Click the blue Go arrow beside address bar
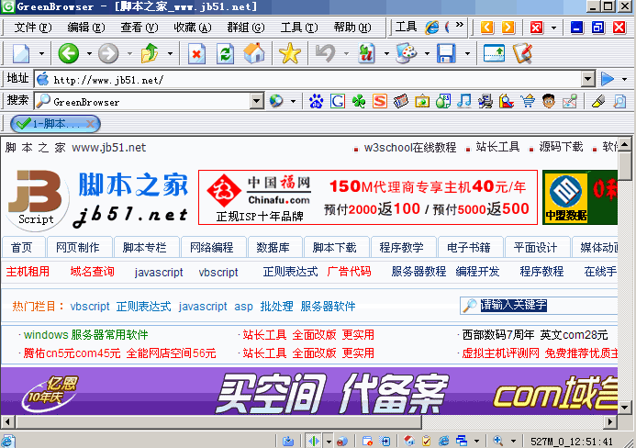Image resolution: width=636 pixels, height=448 pixels. [608, 79]
